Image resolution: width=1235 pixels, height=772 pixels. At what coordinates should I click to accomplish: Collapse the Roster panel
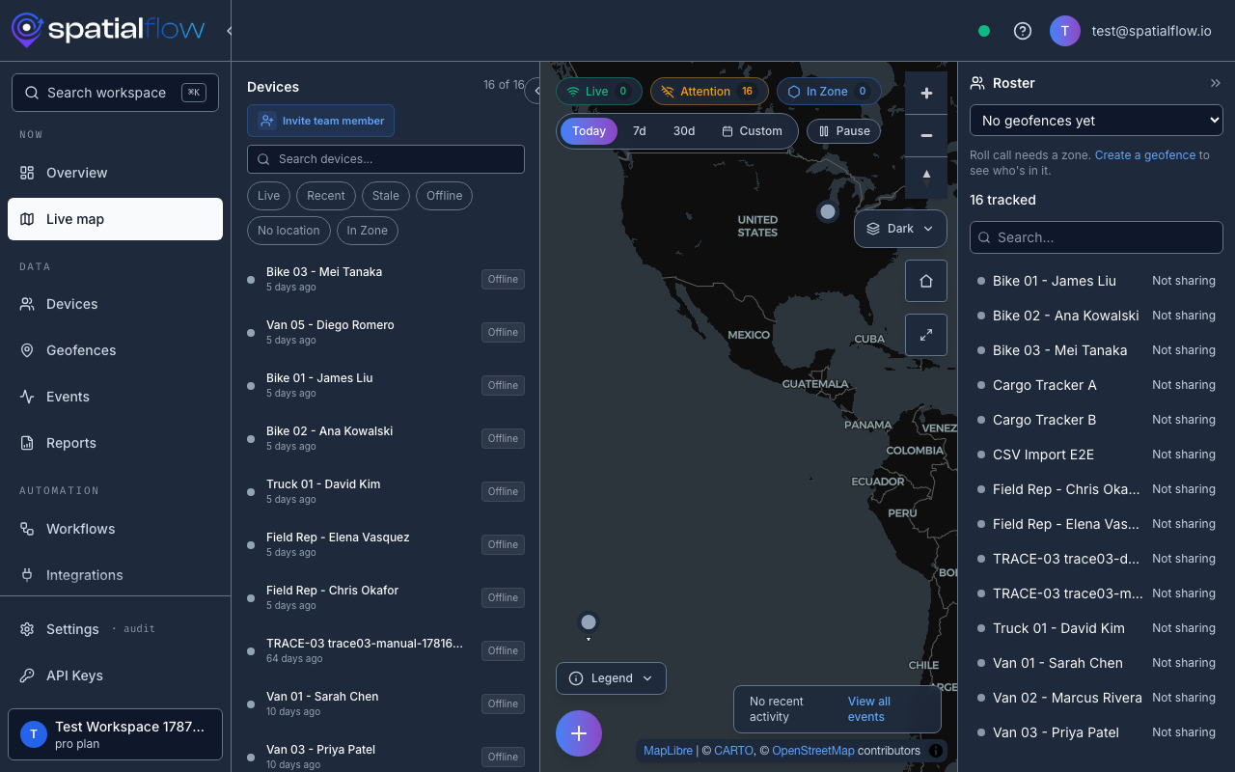coord(1216,83)
